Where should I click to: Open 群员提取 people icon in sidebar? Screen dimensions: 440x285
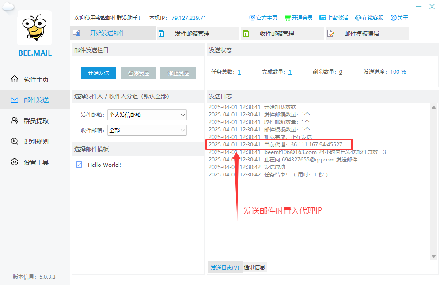15,120
